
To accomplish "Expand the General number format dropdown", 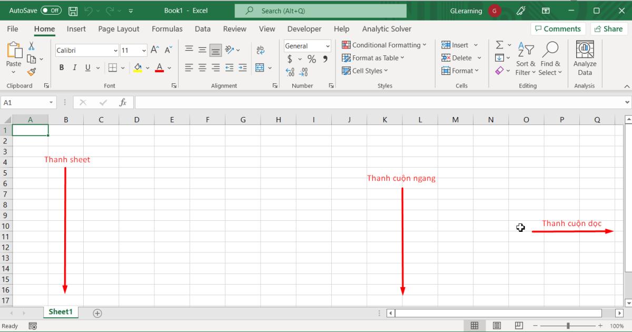I will (x=328, y=46).
